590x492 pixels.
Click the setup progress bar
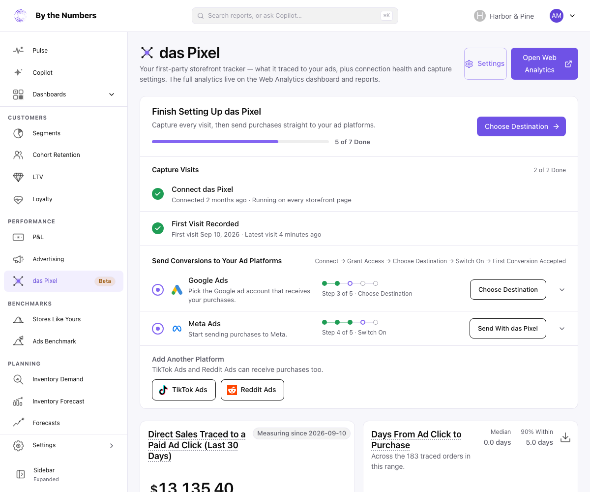[x=240, y=142]
